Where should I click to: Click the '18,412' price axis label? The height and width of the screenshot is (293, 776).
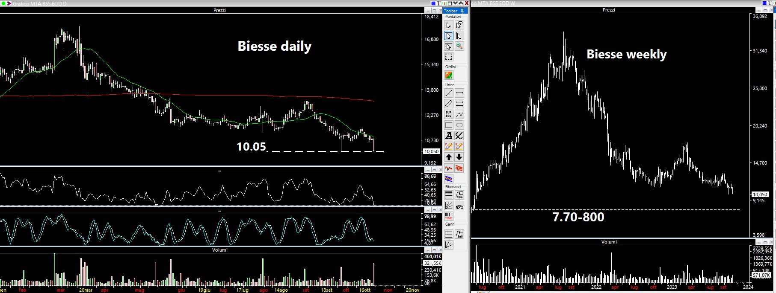pos(431,17)
